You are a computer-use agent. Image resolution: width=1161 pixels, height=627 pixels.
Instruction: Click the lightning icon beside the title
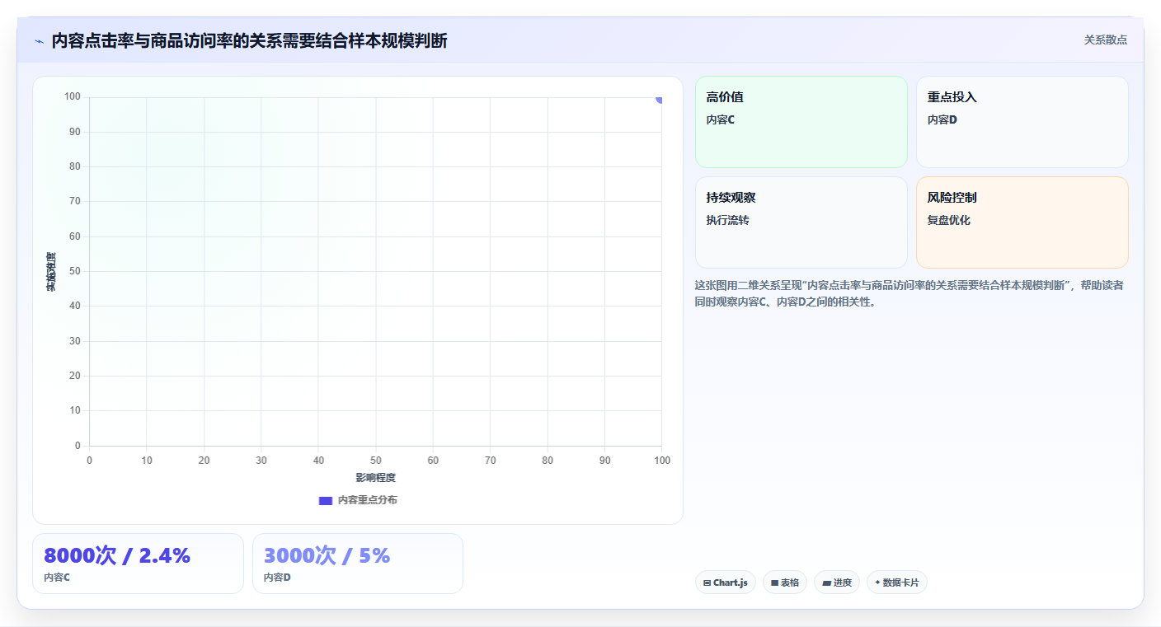click(39, 41)
